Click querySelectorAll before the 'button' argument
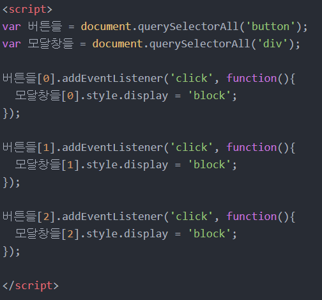This screenshot has width=322, height=300. point(188,27)
